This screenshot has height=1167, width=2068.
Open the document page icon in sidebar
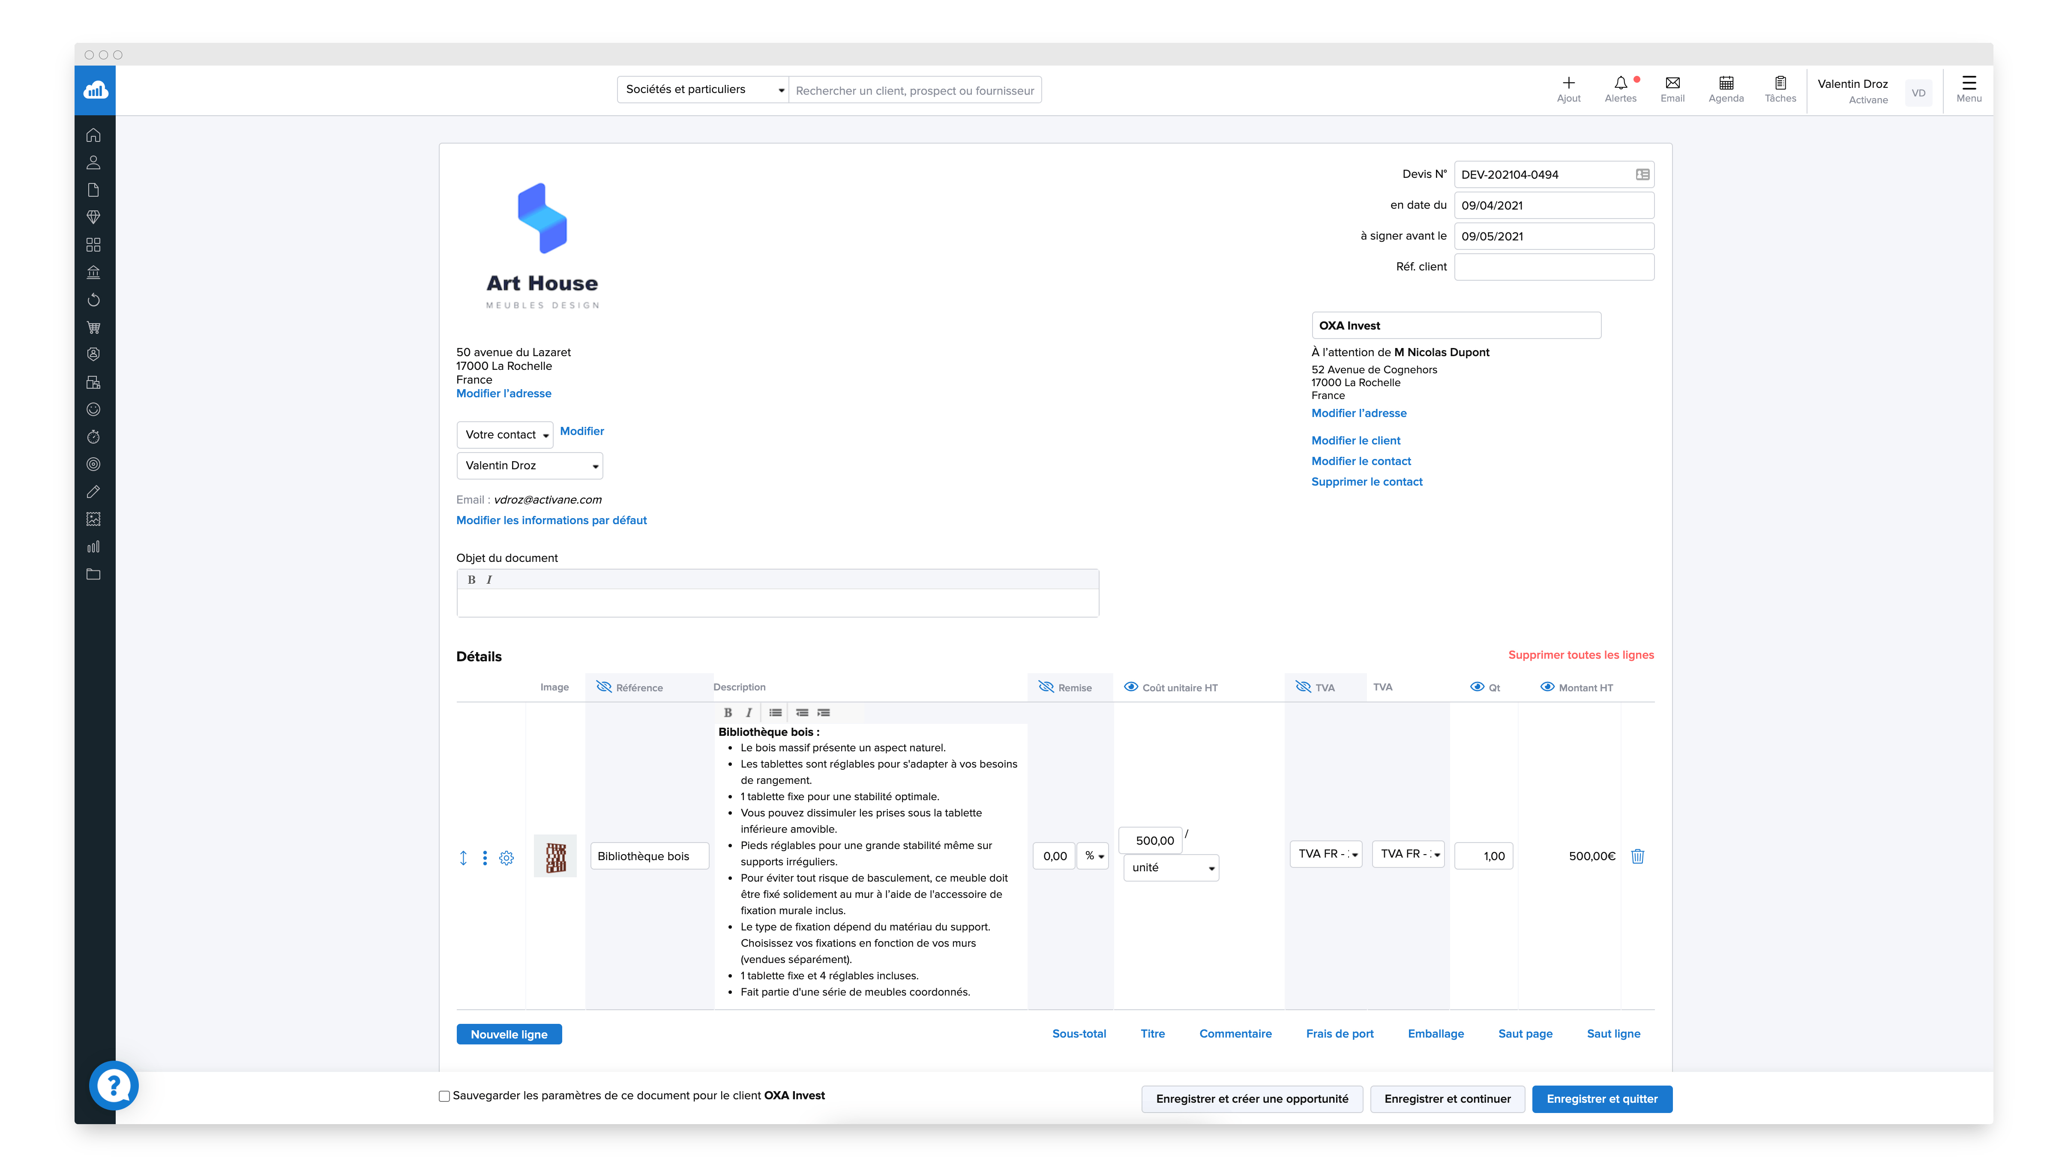[x=93, y=189]
